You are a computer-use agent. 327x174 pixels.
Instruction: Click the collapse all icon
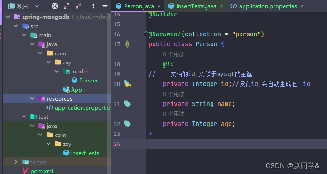pyautogui.click(x=78, y=6)
